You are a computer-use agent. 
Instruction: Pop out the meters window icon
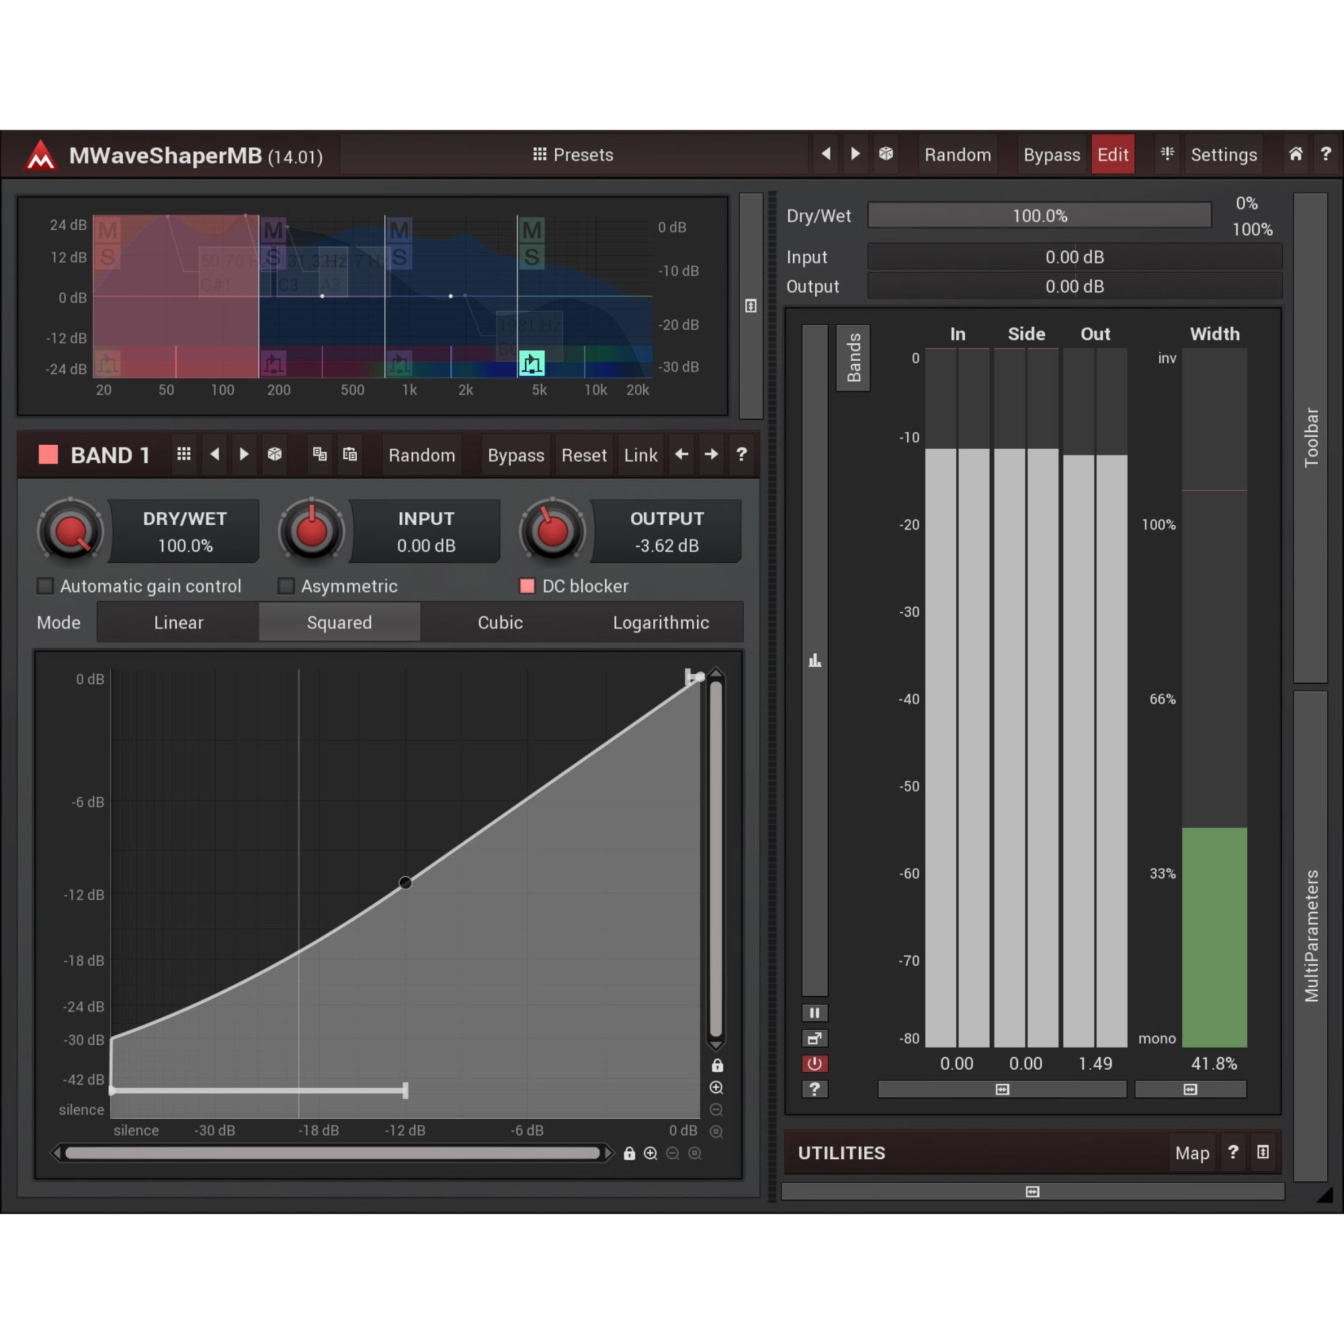coord(814,1039)
